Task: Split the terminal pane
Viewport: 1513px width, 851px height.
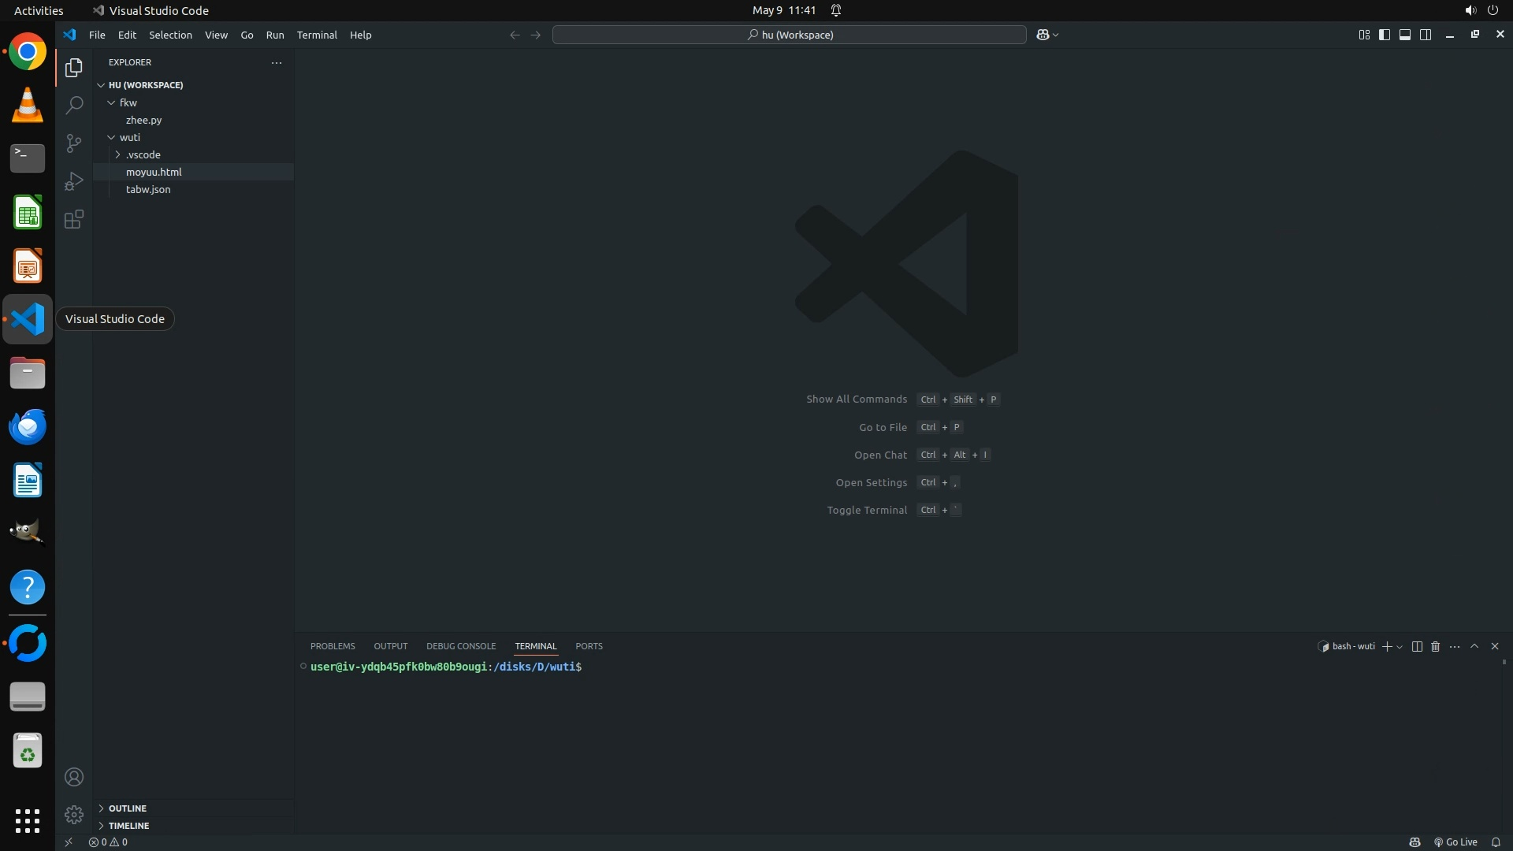Action: (x=1416, y=646)
